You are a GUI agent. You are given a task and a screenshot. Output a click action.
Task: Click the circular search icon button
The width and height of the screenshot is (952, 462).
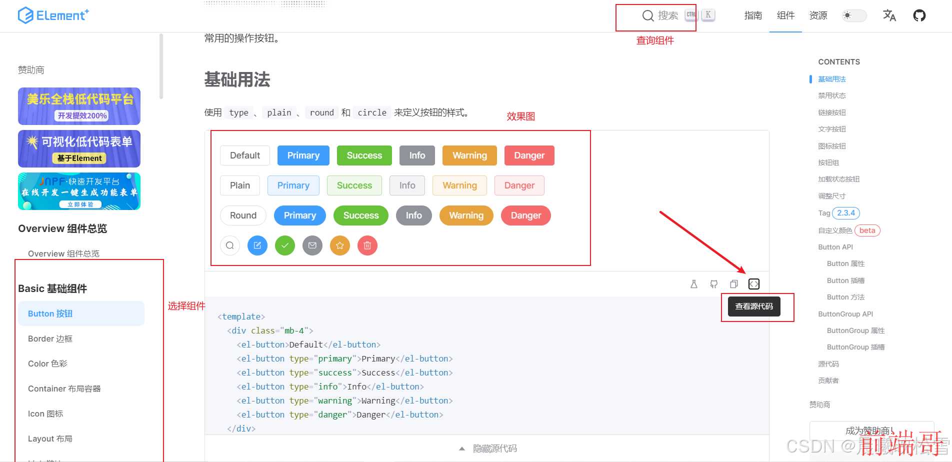click(230, 245)
